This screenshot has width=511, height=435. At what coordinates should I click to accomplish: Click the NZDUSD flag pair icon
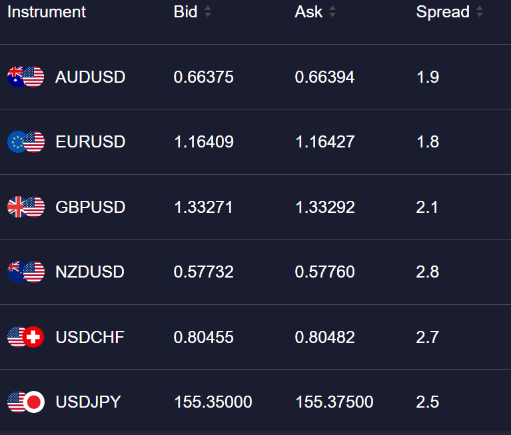point(25,272)
